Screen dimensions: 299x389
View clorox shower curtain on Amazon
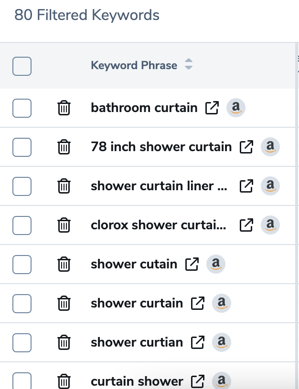(x=270, y=225)
